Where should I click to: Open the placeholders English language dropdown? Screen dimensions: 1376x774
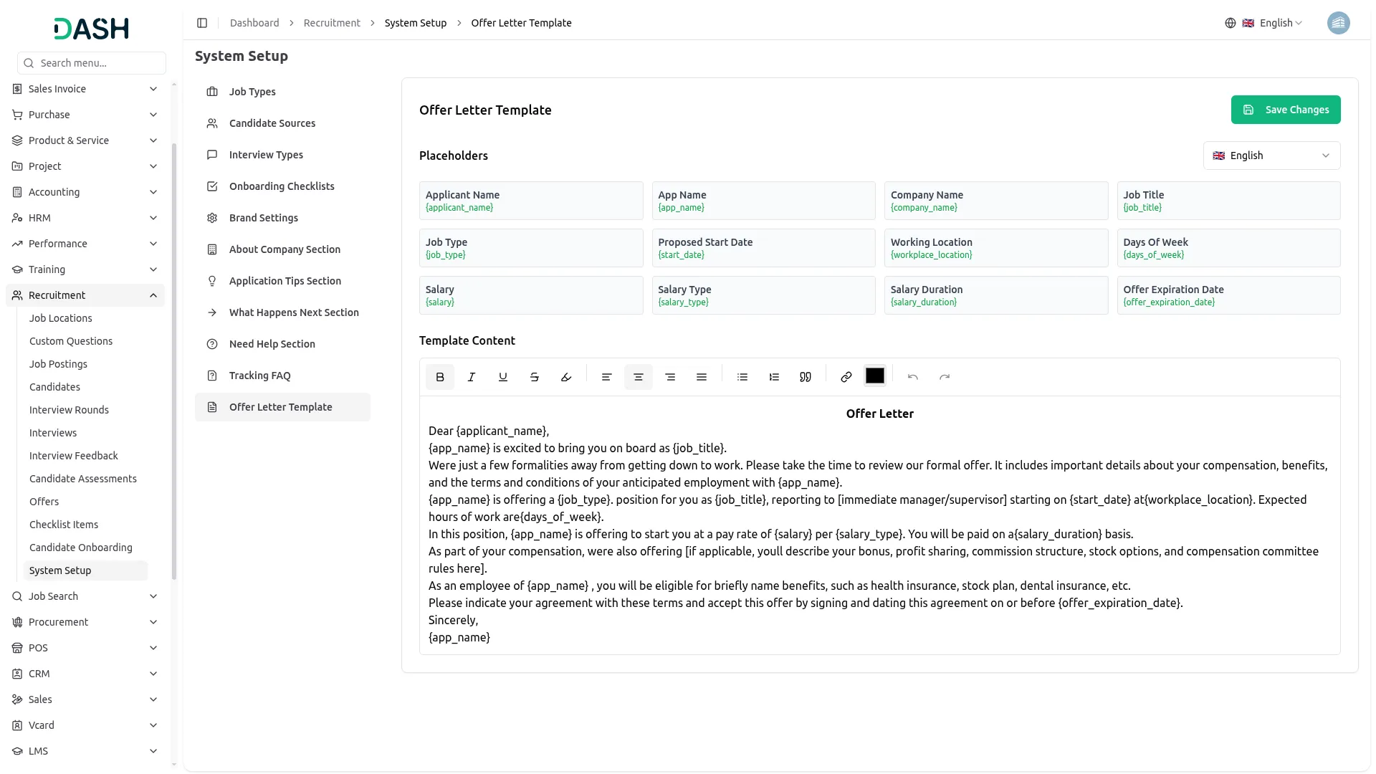[1271, 156]
